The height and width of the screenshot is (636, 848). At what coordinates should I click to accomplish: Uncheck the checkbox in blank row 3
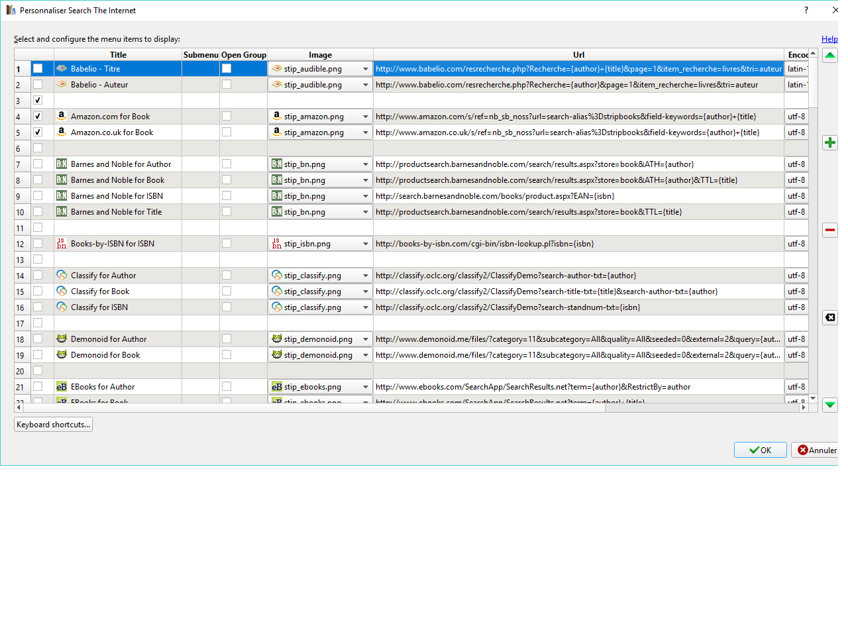pyautogui.click(x=38, y=100)
